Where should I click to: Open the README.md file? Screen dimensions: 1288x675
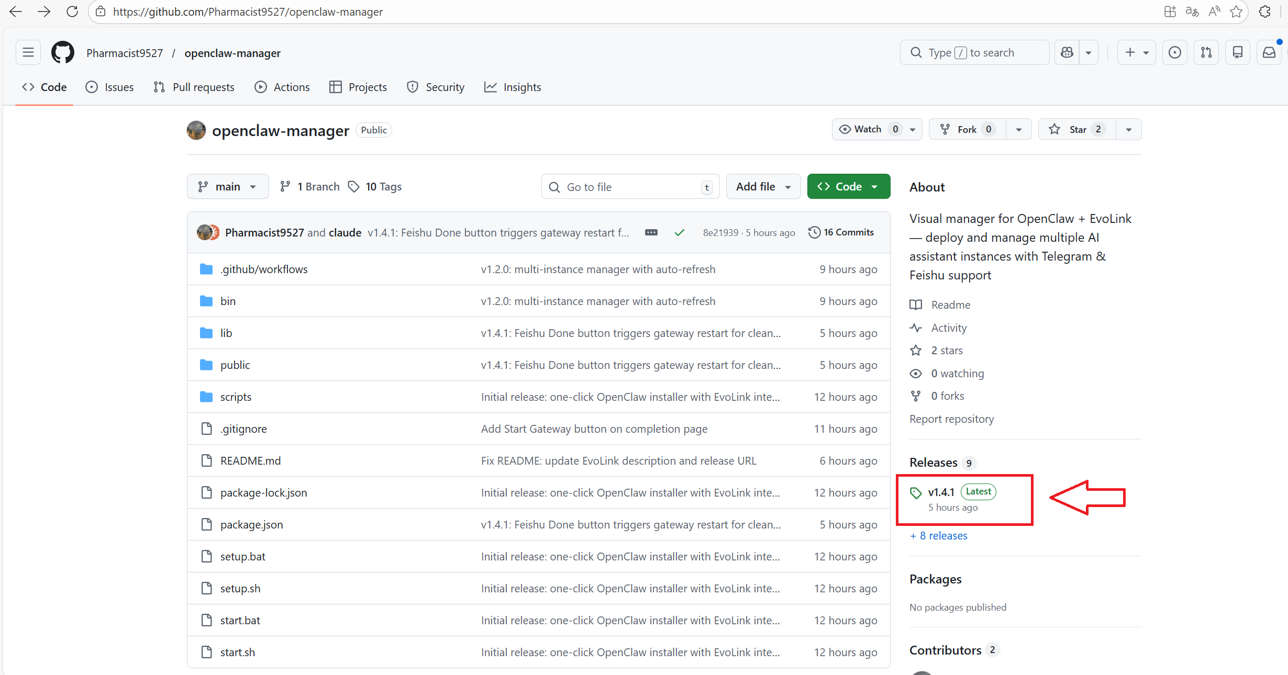(250, 460)
